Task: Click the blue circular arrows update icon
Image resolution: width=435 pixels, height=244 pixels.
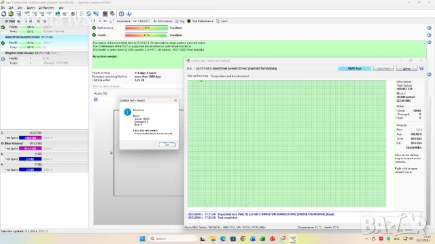Action: 89,14
